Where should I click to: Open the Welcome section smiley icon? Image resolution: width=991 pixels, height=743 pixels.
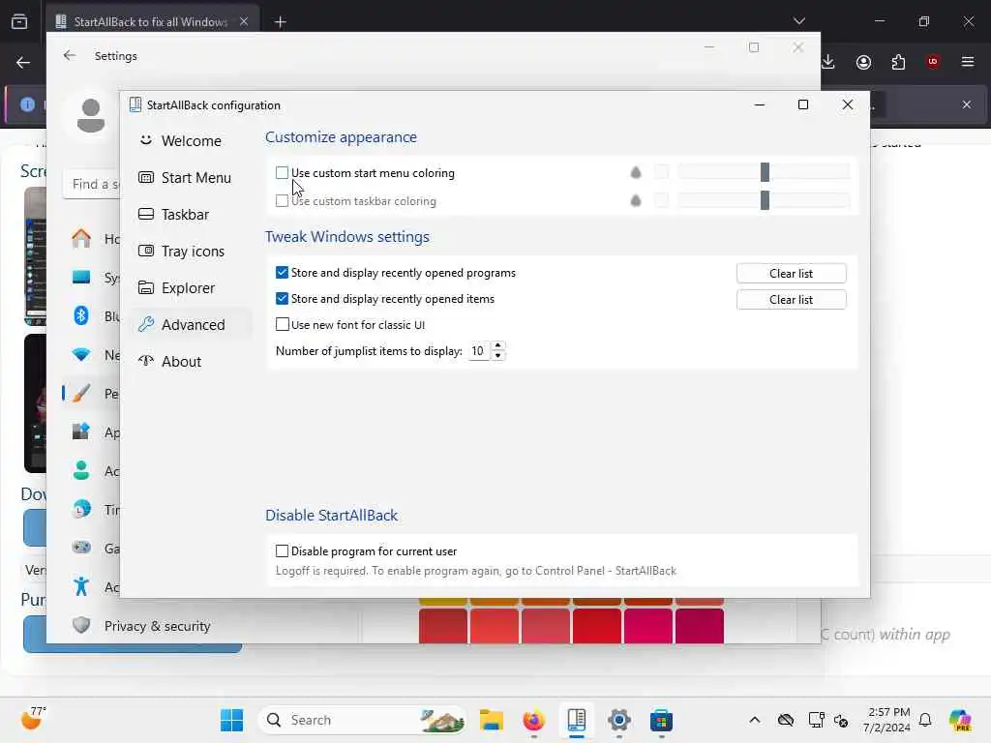(x=146, y=140)
